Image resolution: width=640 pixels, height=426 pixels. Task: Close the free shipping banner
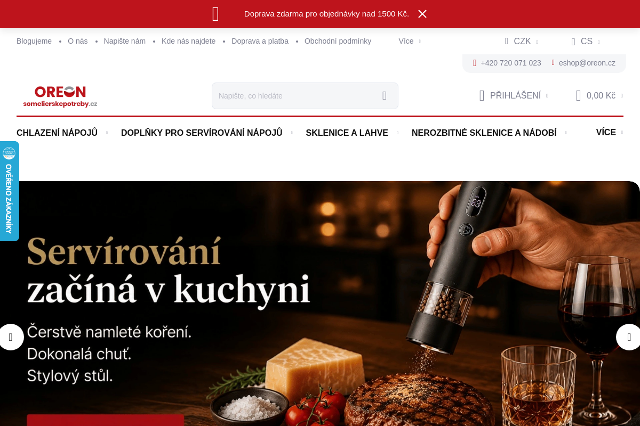click(x=422, y=14)
